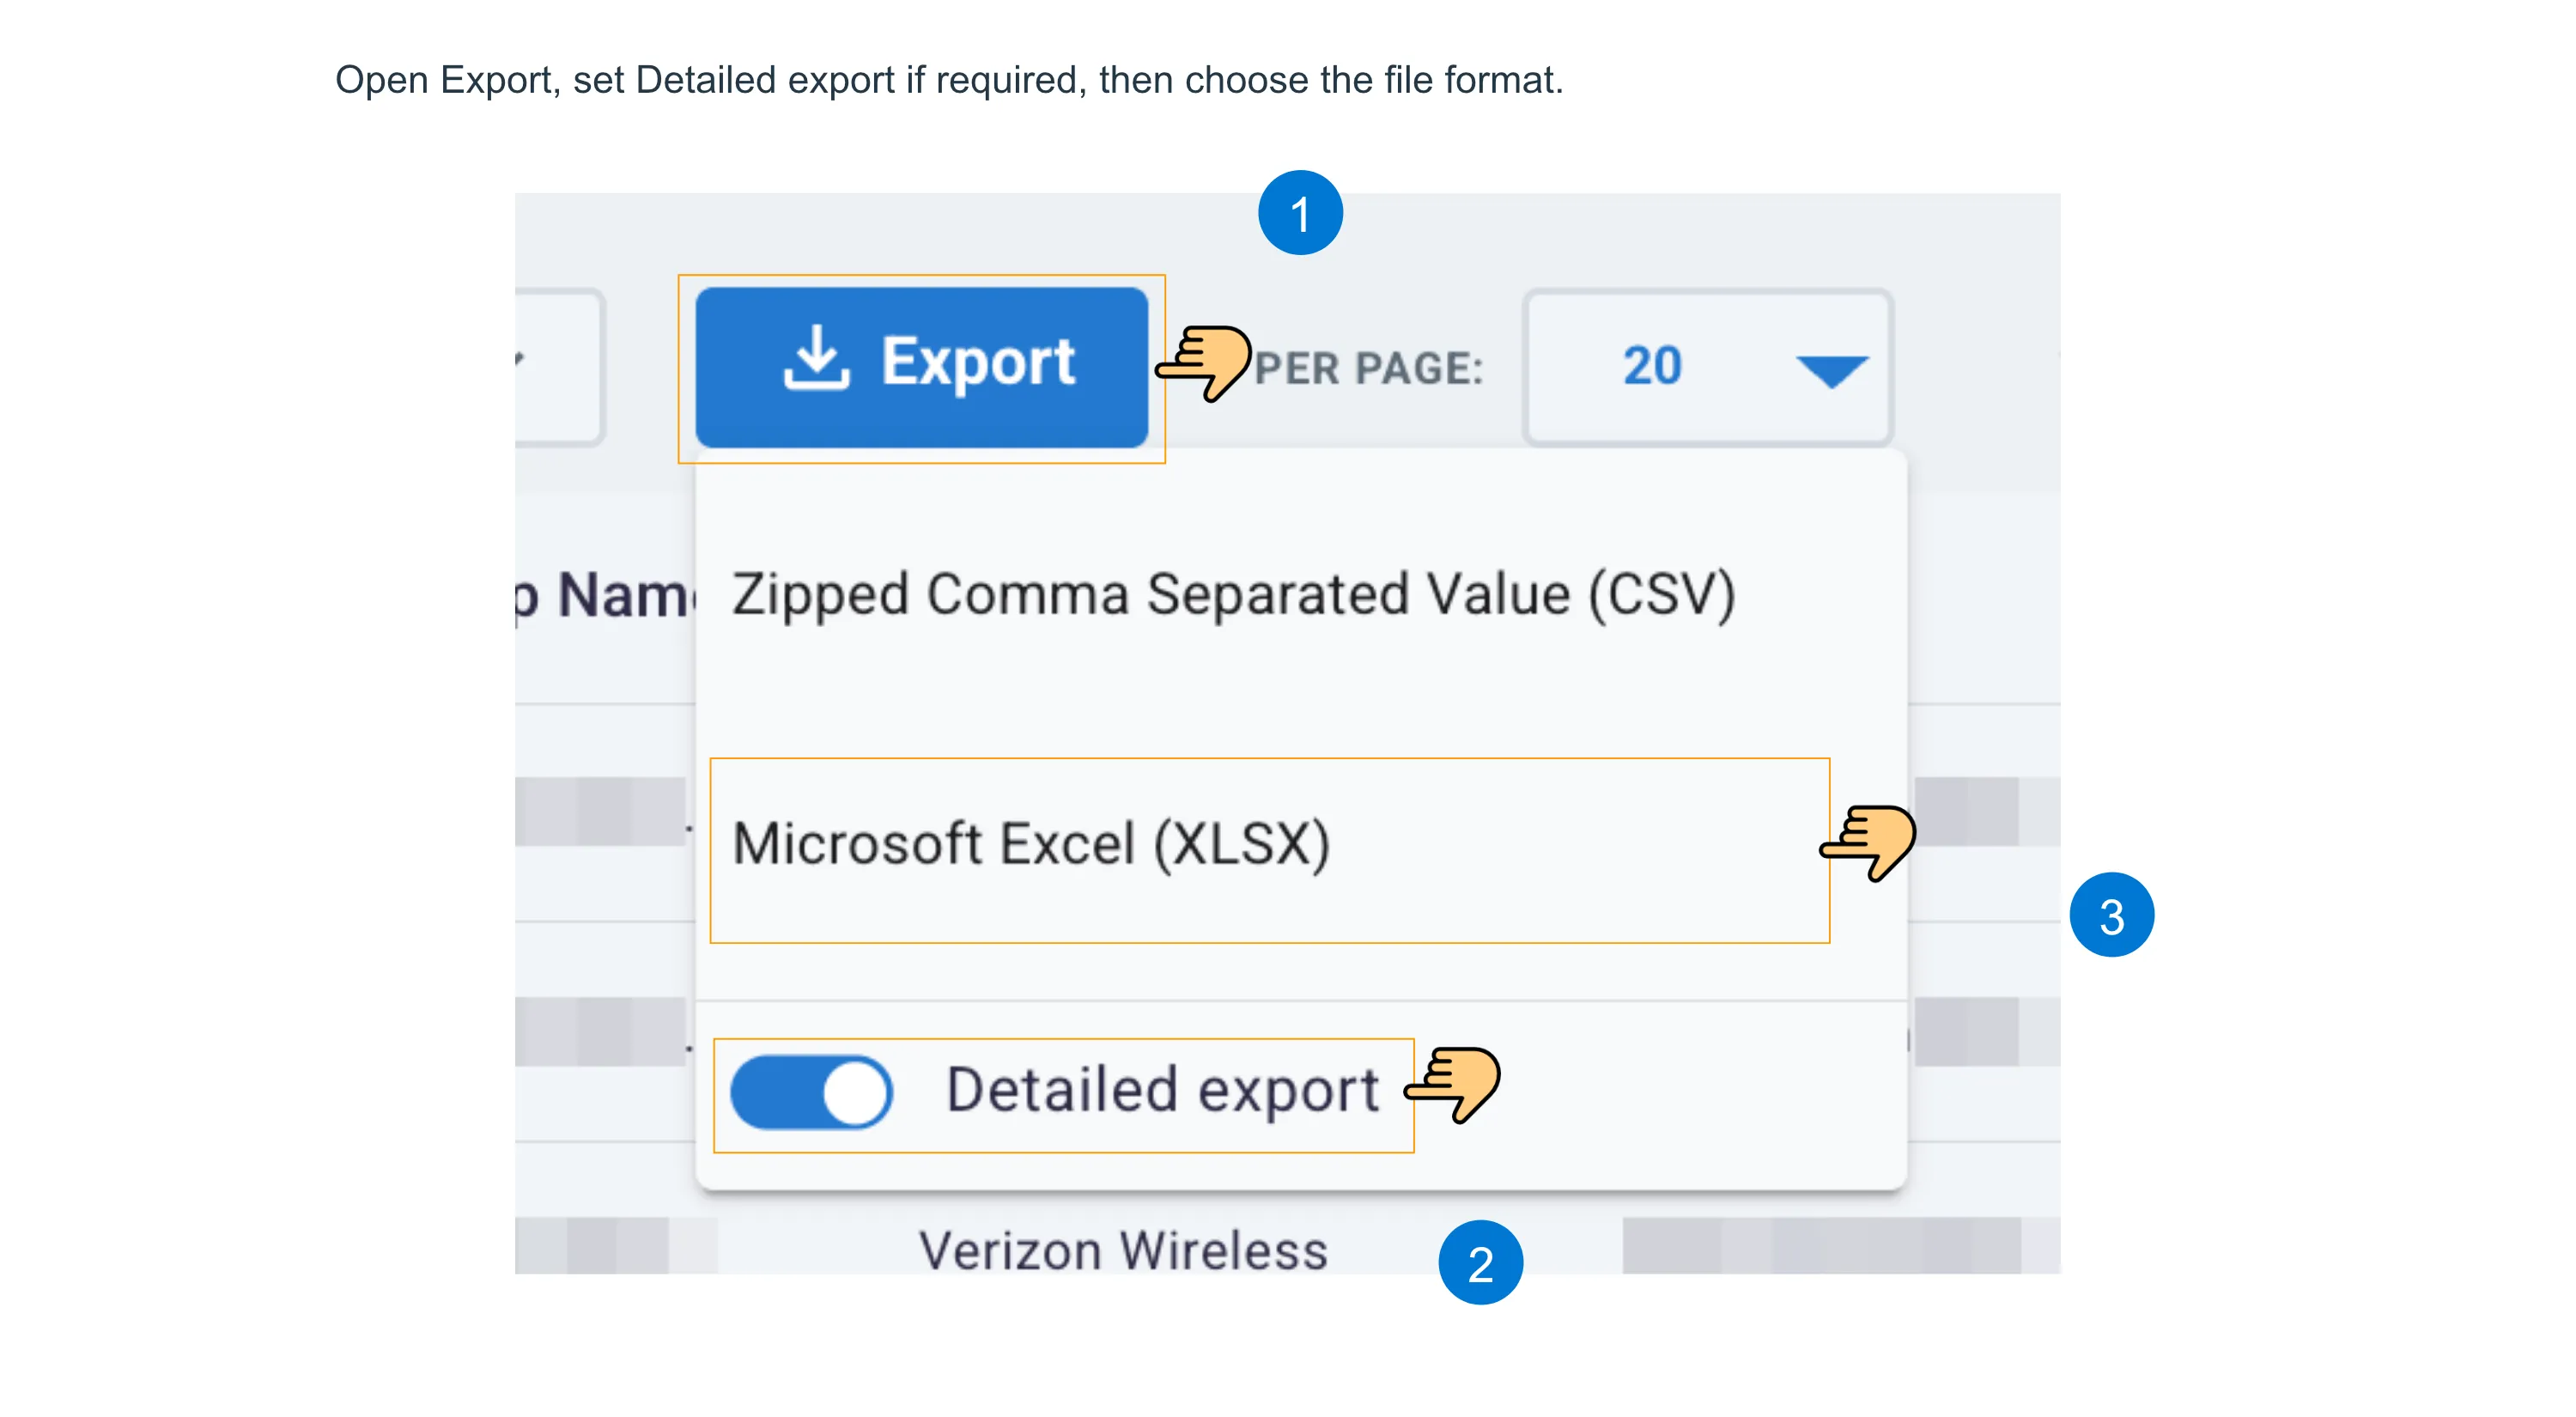Click the pointing hand beside Microsoft Excel
This screenshot has width=2576, height=1417.
click(1867, 841)
